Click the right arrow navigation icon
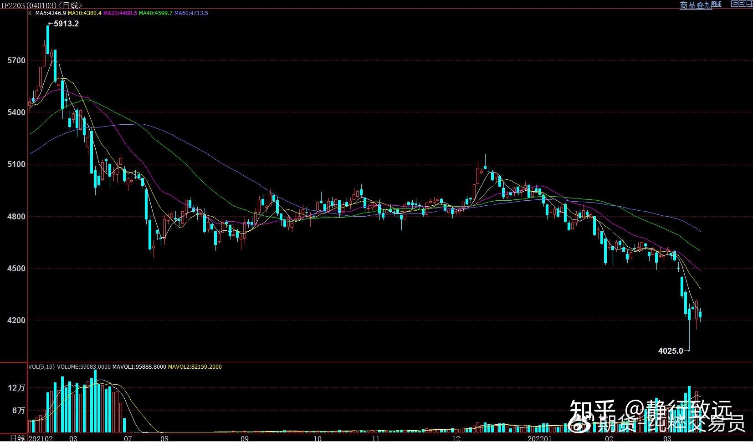The height and width of the screenshot is (442, 753). tap(742, 4)
